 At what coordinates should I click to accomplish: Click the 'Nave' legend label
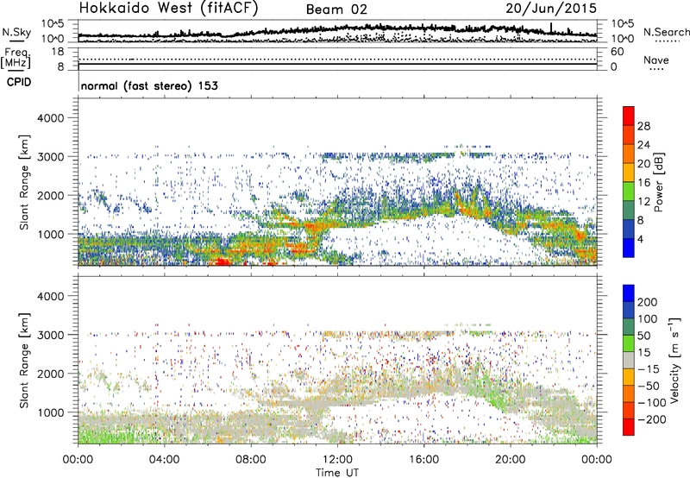click(656, 60)
